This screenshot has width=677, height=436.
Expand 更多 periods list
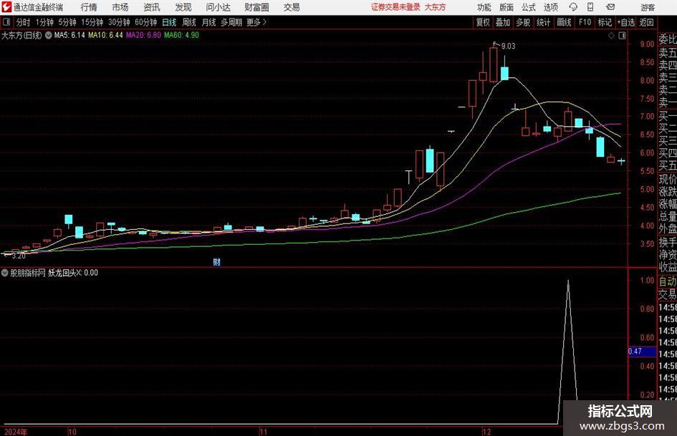tap(256, 22)
